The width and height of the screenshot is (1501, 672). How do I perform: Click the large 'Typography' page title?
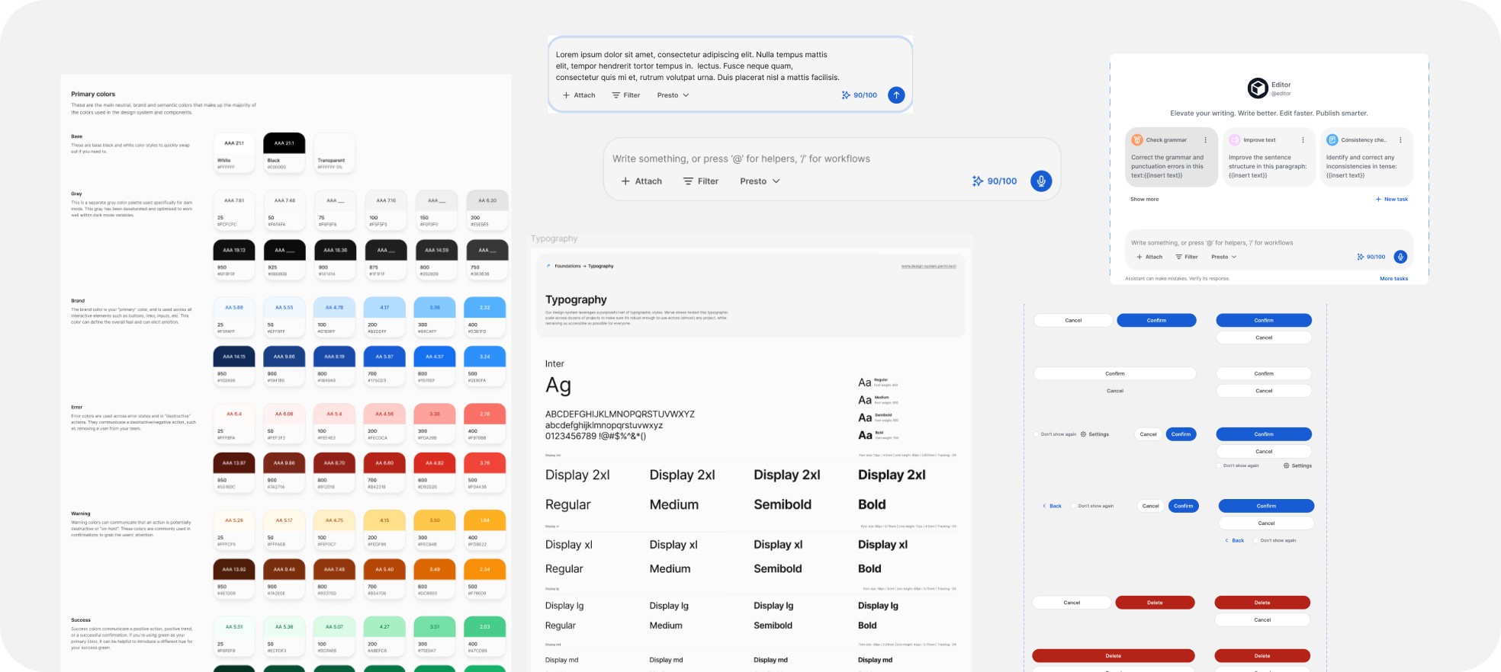tap(576, 300)
